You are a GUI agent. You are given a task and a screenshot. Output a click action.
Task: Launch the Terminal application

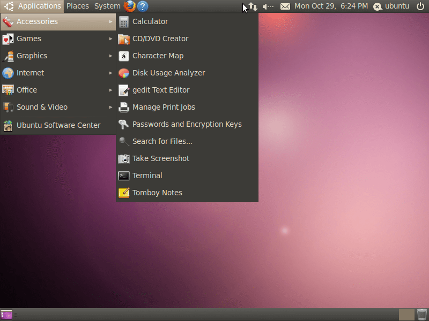(x=187, y=175)
